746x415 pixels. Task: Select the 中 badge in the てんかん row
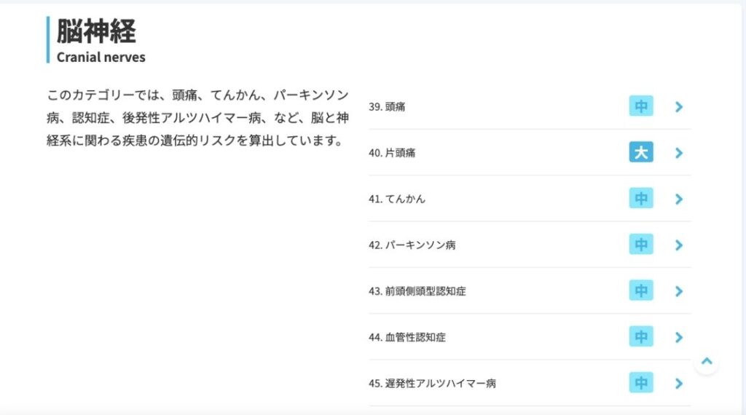tap(641, 199)
